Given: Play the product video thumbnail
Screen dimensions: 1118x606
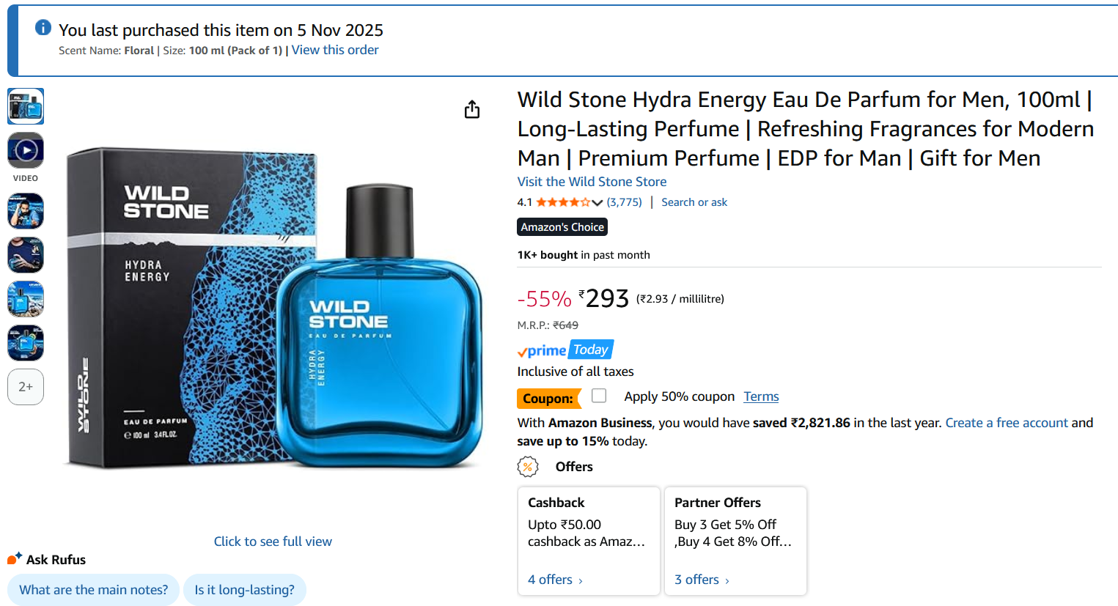Looking at the screenshot, I should tap(26, 151).
